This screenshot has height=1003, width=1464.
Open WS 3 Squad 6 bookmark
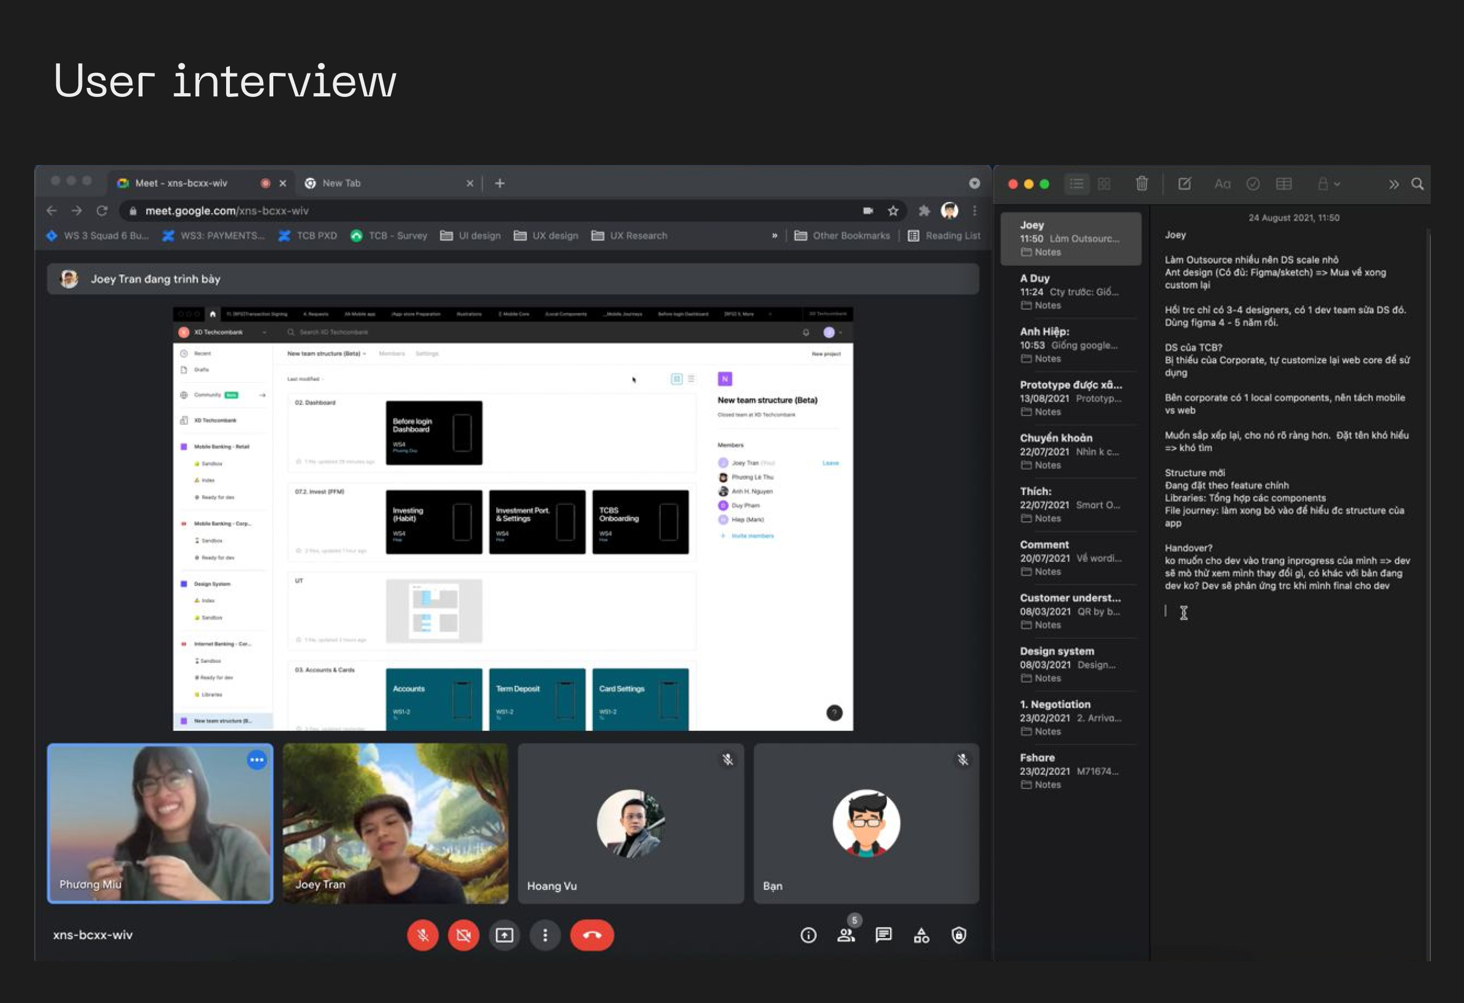tap(98, 236)
